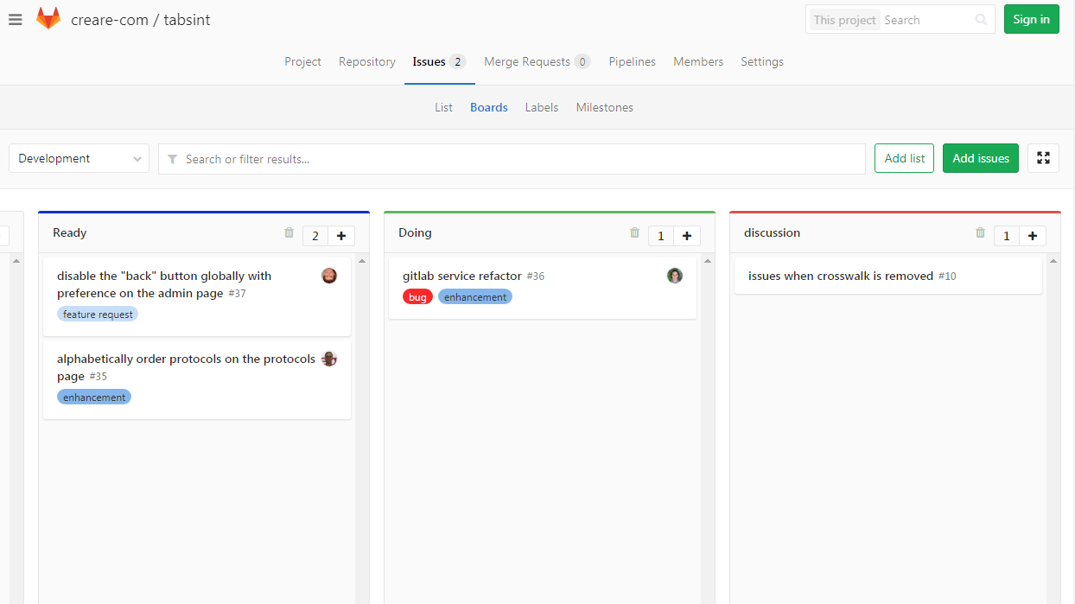This screenshot has height=604, width=1075.
Task: Delete the Ready list with trash icon
Action: coord(289,233)
